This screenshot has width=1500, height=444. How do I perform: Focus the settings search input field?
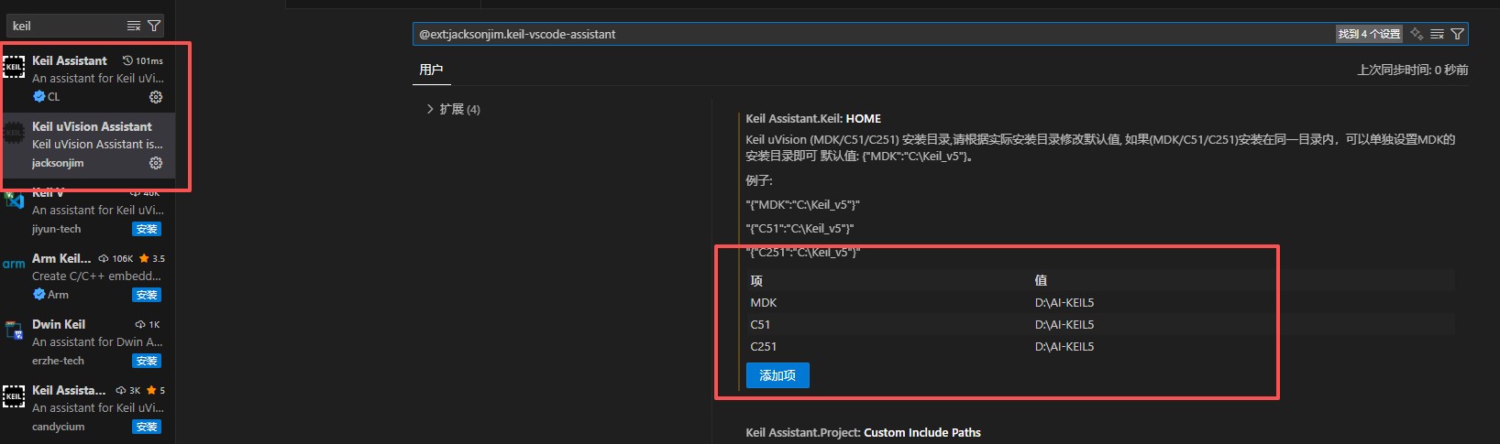click(871, 34)
